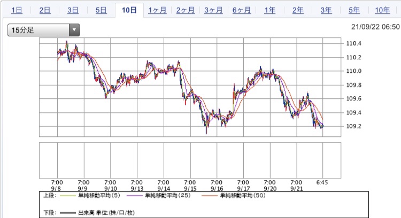Screen dimensions: 401x218
Task: Click the 単純移動平均(25) legend entry
Action: click(167, 196)
